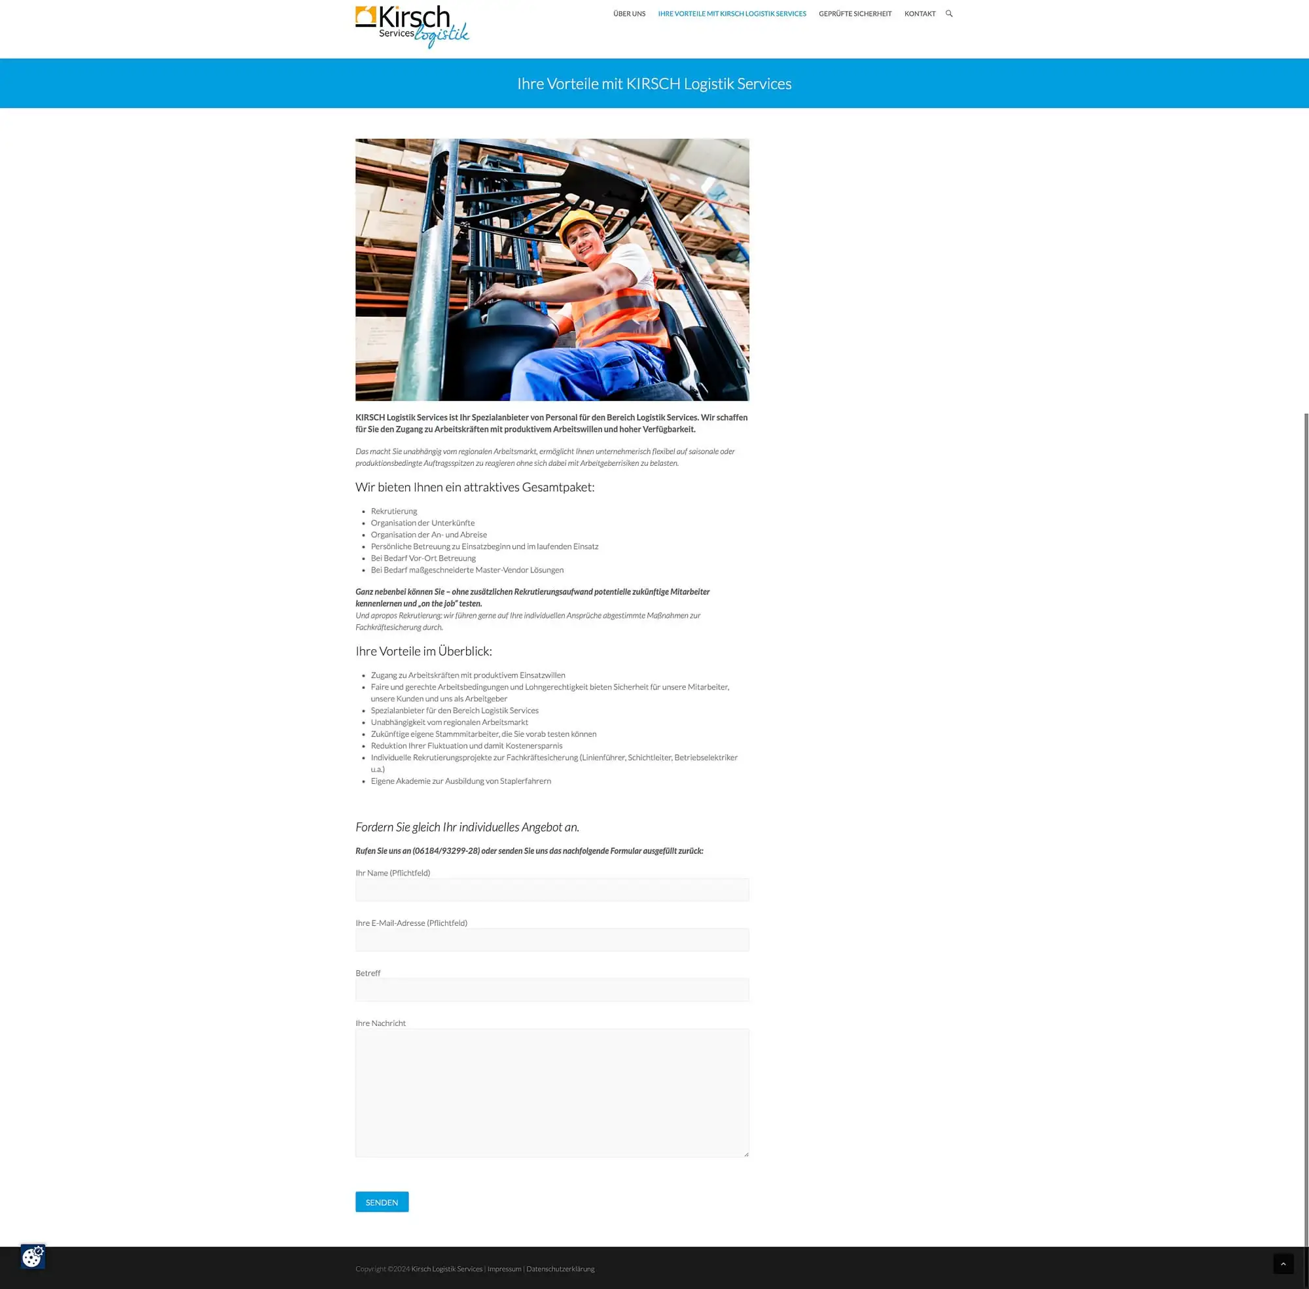Open Geprüfte Sicherheit navigation item
Viewport: 1309px width, 1289px height.
(855, 14)
